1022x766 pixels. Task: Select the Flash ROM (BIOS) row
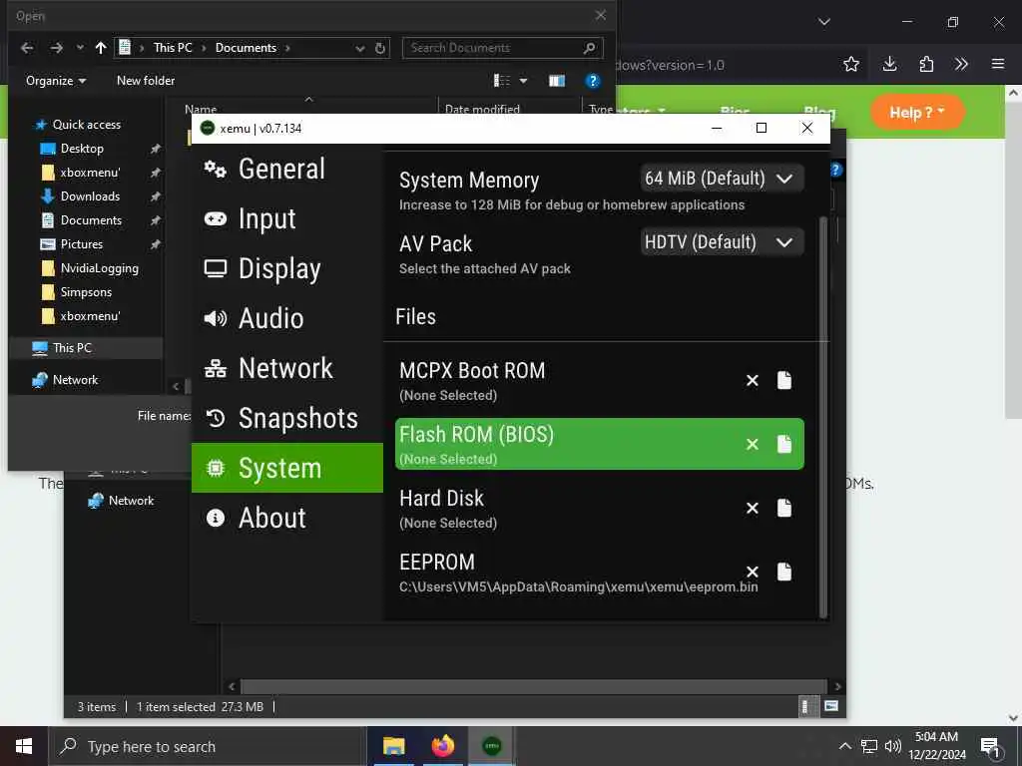point(599,444)
